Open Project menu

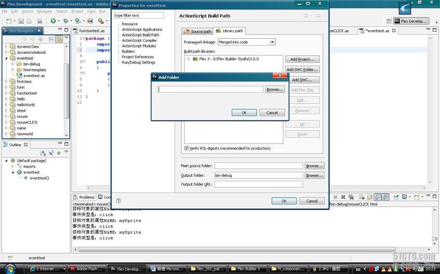point(77,11)
